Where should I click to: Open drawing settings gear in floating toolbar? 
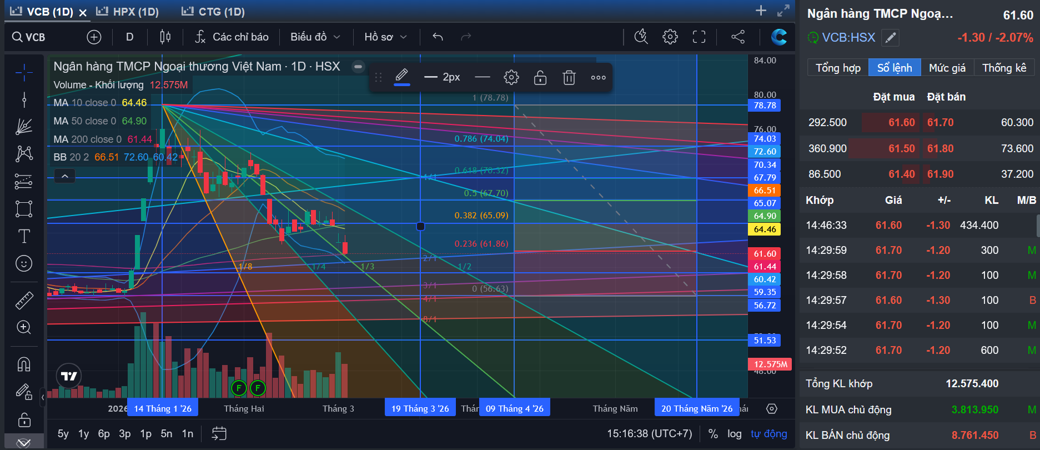click(511, 77)
